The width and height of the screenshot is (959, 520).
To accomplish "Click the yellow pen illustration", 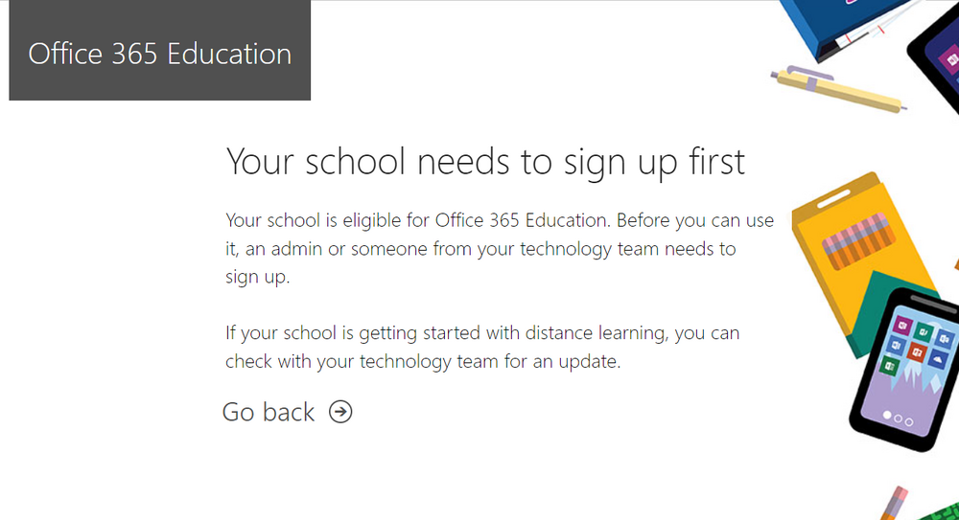I will 838,89.
